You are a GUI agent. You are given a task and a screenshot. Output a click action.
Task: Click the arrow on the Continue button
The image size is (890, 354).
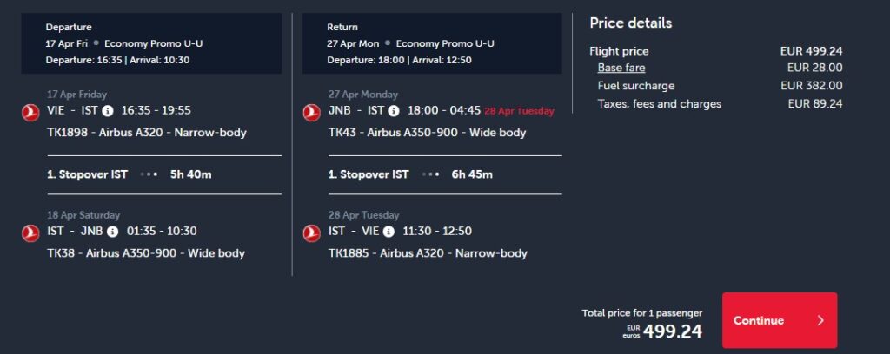coord(820,320)
